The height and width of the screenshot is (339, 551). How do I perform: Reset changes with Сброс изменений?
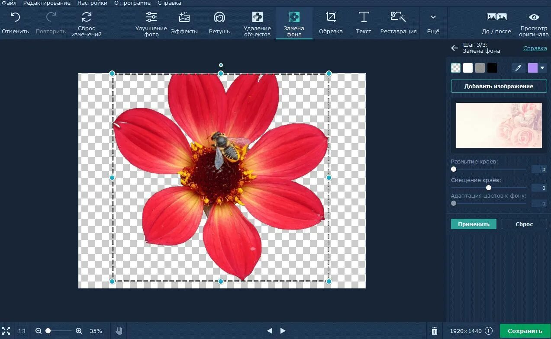(x=87, y=24)
